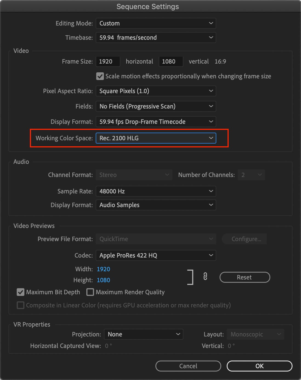This screenshot has width=301, height=380.
Task: Open the Pixel Aspect Ratio dropdown
Action: tap(156, 91)
